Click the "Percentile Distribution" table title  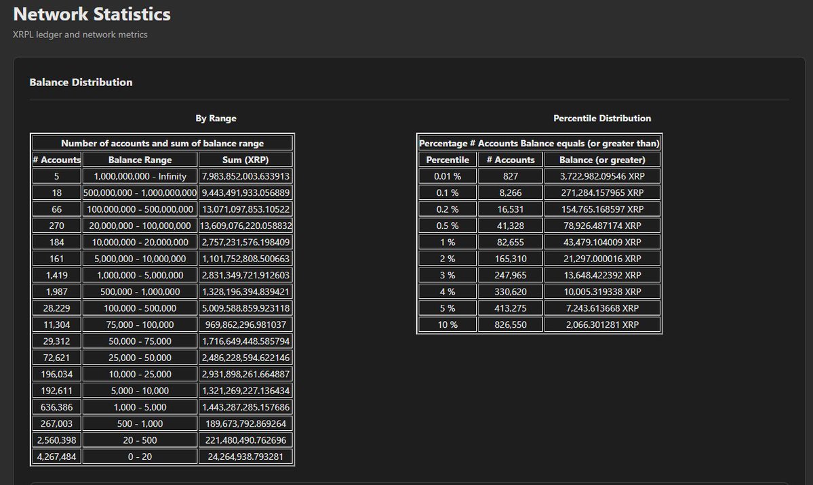[602, 118]
